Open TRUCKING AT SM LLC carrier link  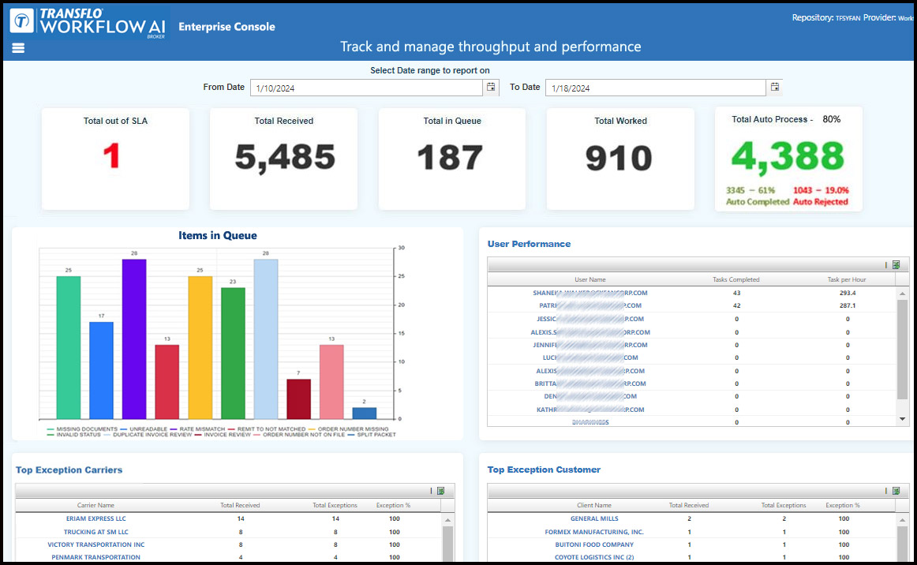(x=96, y=532)
